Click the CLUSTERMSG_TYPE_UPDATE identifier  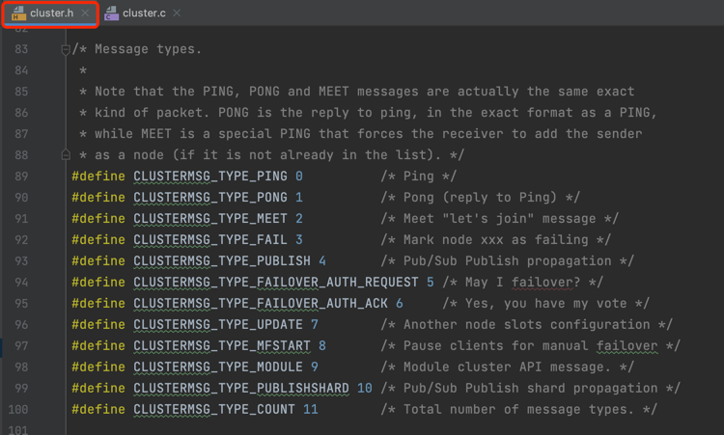[x=218, y=325]
